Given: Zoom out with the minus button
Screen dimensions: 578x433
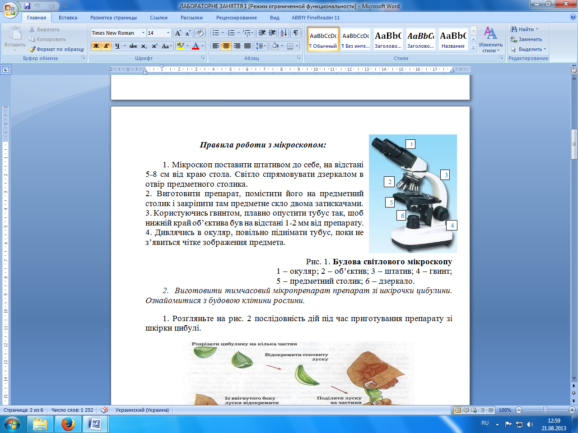Looking at the screenshot, I should [x=519, y=410].
